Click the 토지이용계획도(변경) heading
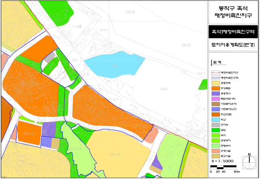The width and height of the screenshot is (260, 179). (x=233, y=45)
